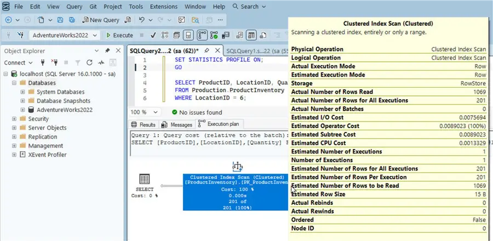
Task: Toggle Include Live Query Statistics
Action: click(214, 35)
